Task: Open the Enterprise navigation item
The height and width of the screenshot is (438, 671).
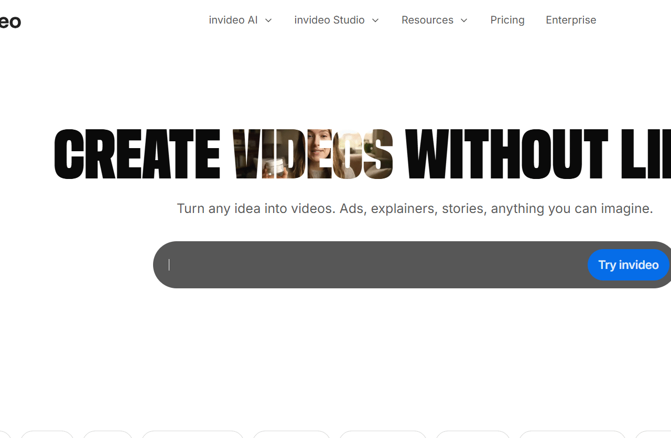Action: click(570, 20)
